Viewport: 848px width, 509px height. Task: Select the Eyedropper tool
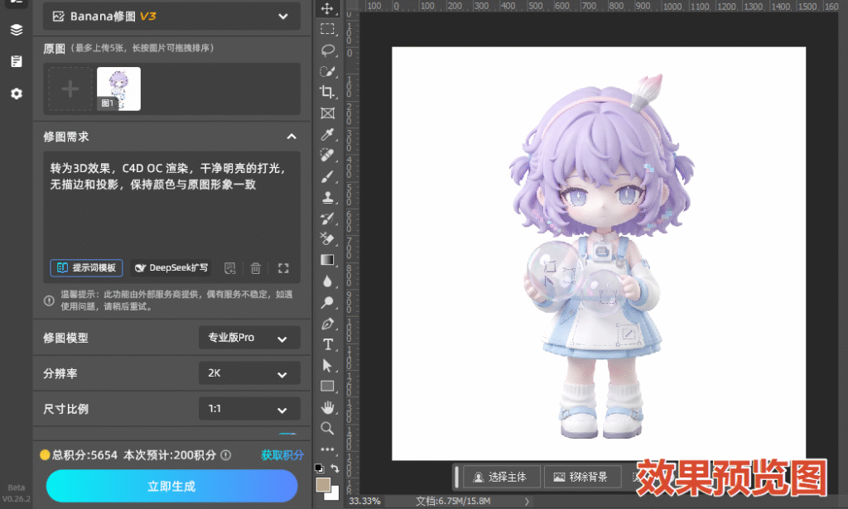327,134
